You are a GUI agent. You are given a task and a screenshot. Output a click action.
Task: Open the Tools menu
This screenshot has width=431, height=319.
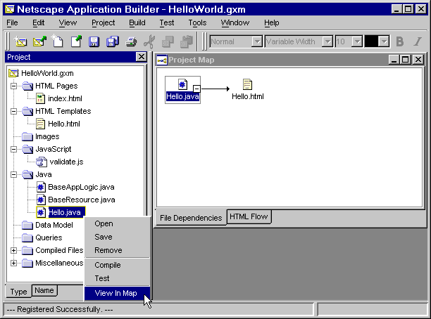(x=197, y=22)
